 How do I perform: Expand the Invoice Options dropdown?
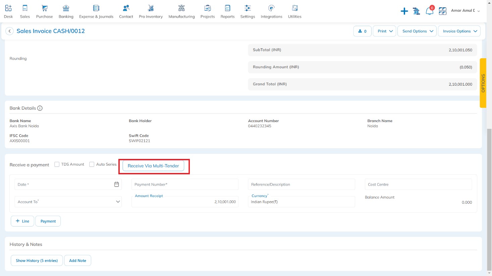coord(459,31)
